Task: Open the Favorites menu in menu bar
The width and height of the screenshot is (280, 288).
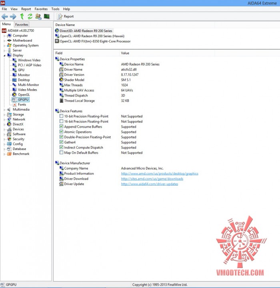Action: point(41,9)
